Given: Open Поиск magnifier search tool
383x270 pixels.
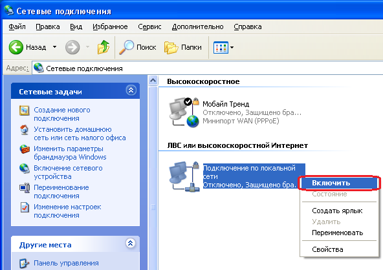Looking at the screenshot, I should [x=138, y=47].
